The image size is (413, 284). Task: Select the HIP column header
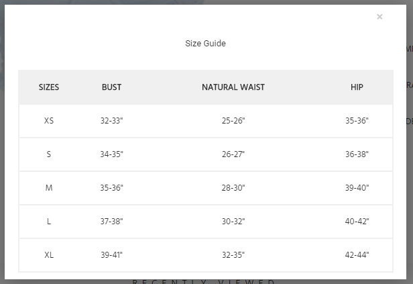tap(357, 87)
